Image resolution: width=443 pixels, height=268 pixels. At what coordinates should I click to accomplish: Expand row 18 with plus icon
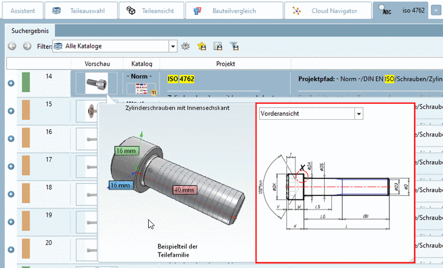11,194
